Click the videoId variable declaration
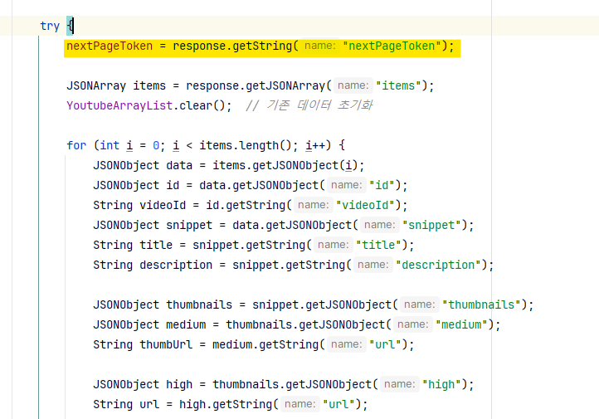The width and height of the screenshot is (599, 419). click(163, 205)
